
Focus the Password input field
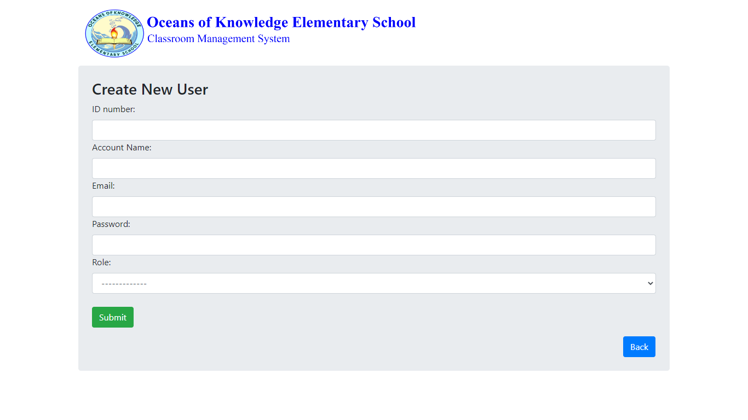373,245
